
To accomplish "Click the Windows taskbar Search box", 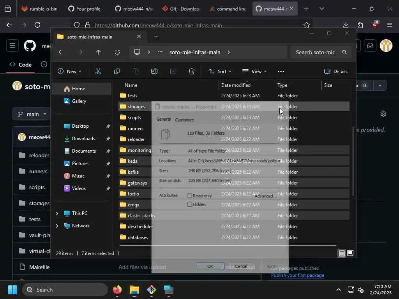I will tap(65, 290).
